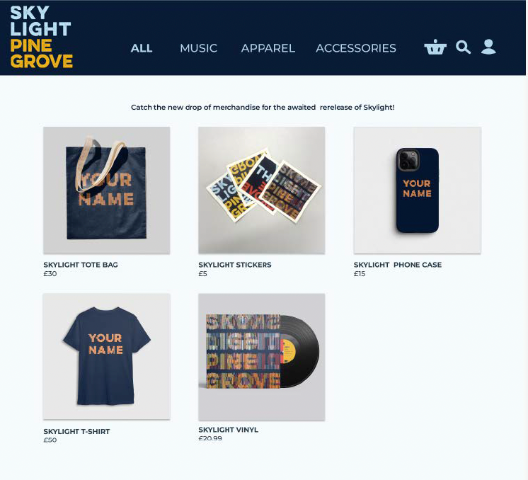This screenshot has width=528, height=480.
Task: Open the tote bag product image
Action: [x=106, y=190]
